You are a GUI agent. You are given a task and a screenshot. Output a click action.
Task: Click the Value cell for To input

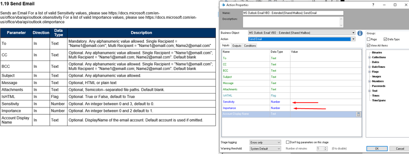coord(325,58)
